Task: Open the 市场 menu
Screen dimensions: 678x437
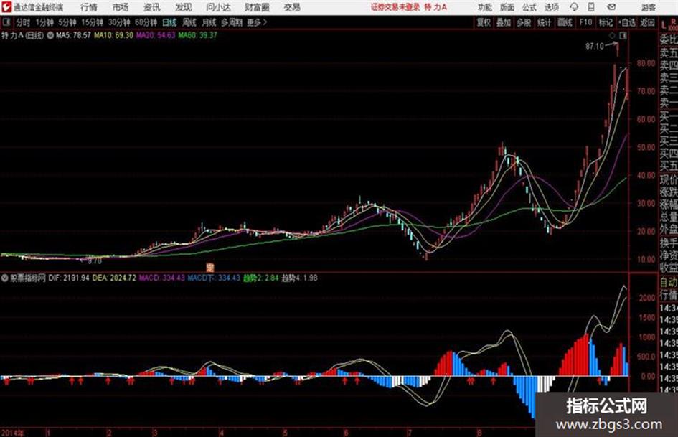Action: tap(121, 7)
